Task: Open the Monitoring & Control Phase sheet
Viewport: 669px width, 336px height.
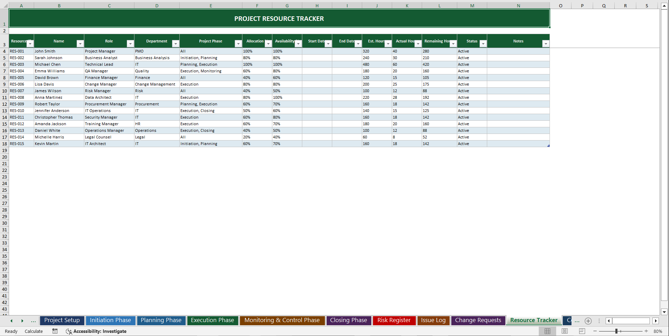Action: [x=282, y=320]
